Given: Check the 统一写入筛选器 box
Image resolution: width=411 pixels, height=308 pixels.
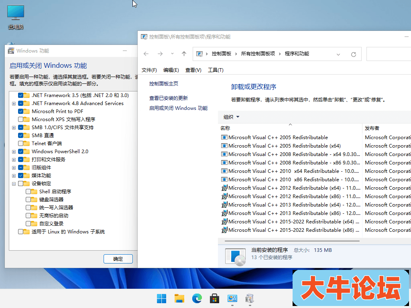Looking at the screenshot, I should (x=28, y=207).
